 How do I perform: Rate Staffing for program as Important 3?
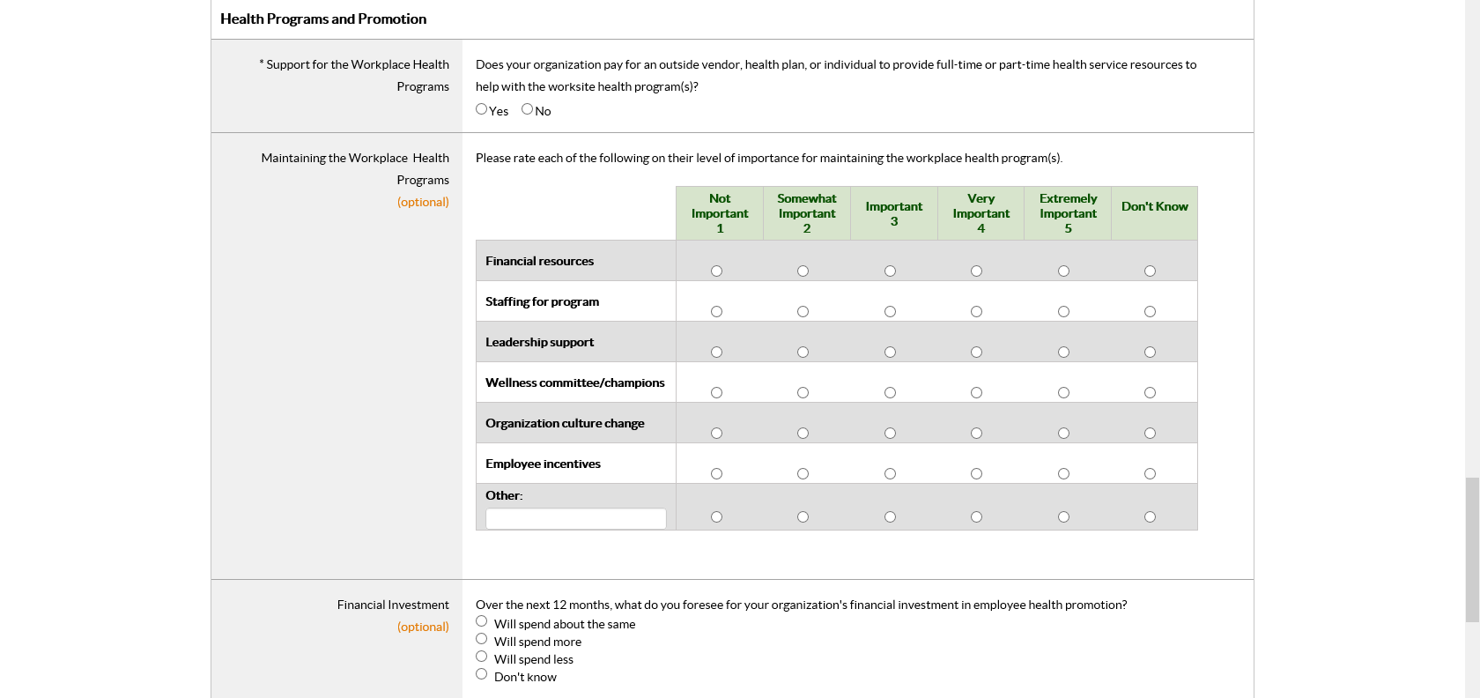pyautogui.click(x=890, y=312)
